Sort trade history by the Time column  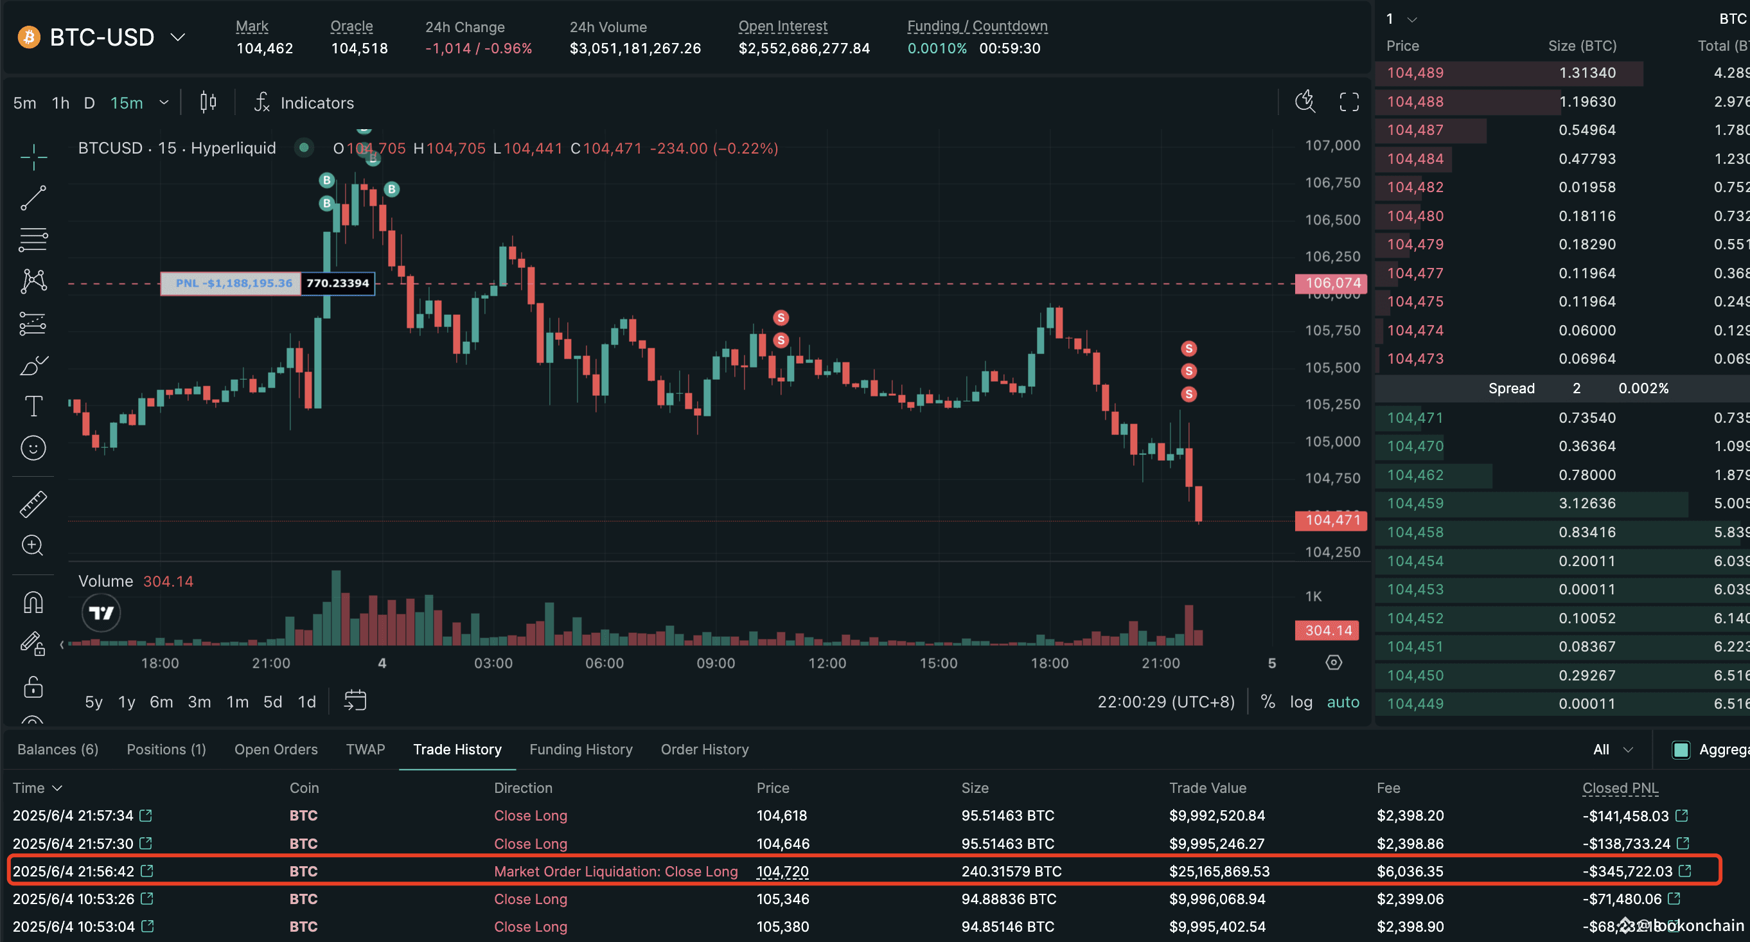(x=37, y=788)
